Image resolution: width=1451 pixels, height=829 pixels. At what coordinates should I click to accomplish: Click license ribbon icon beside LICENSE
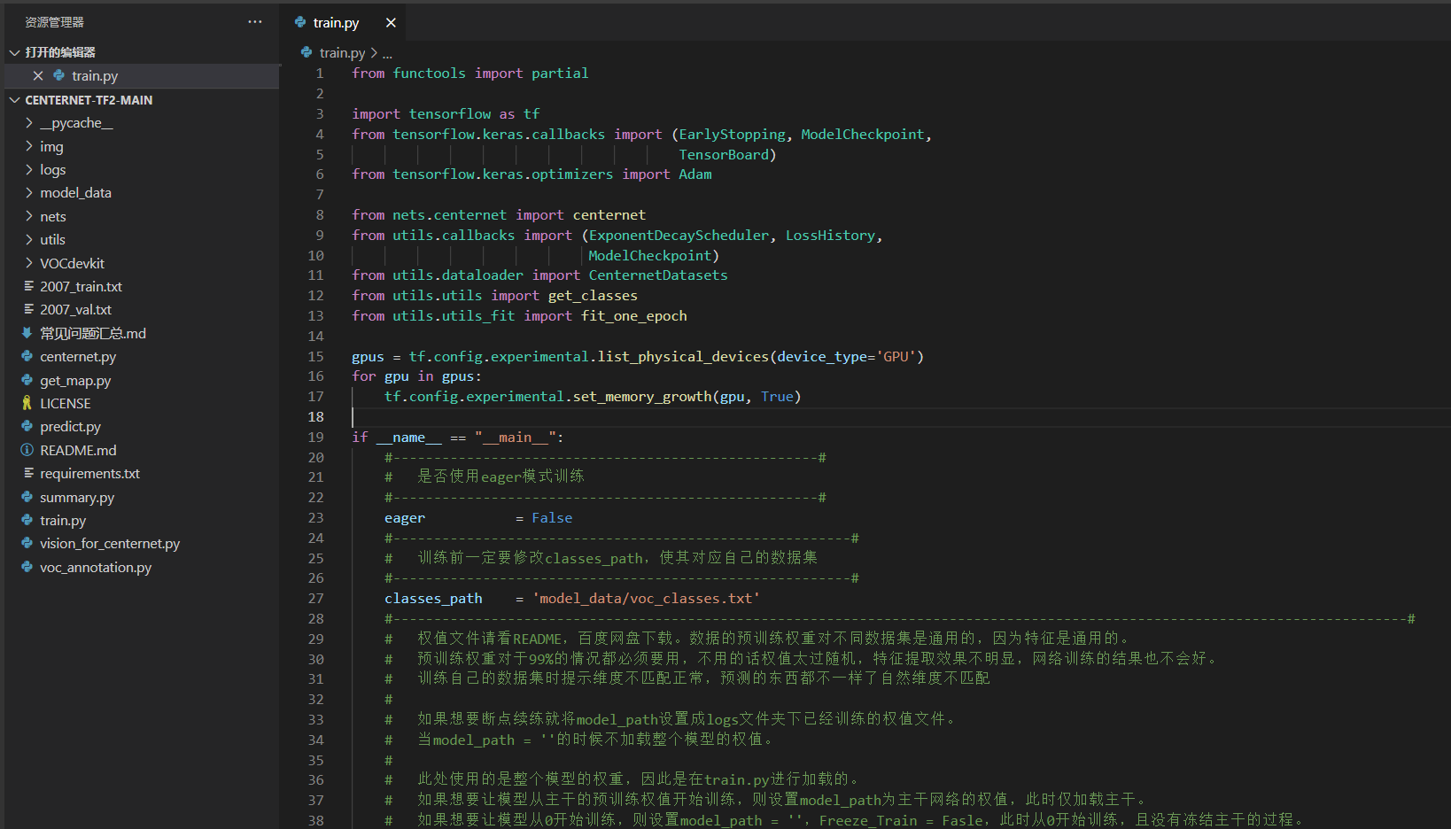pyautogui.click(x=27, y=403)
